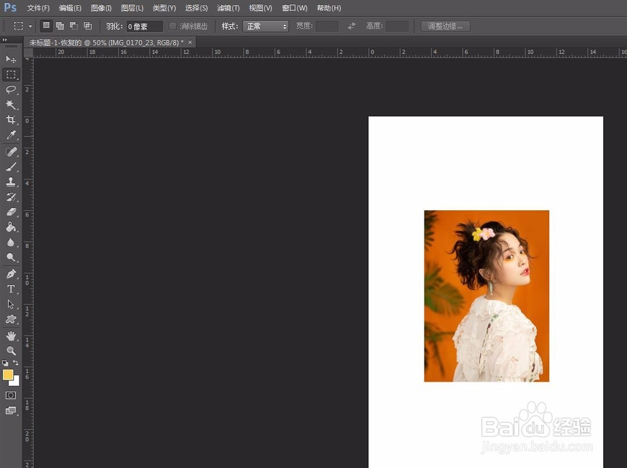The width and height of the screenshot is (627, 468).
Task: Choose Add to selection mode
Action: (60, 26)
